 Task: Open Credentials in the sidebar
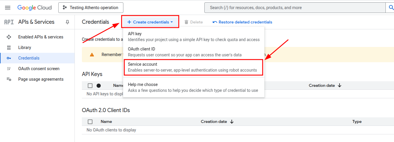point(29,58)
